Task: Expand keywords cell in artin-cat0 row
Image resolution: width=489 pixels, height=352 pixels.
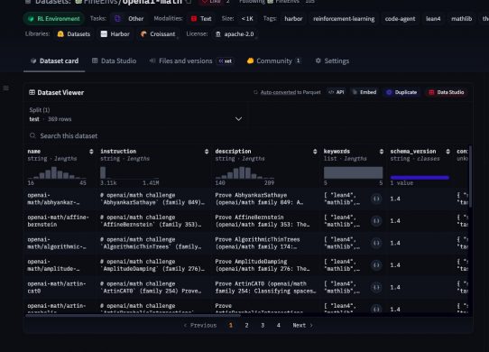Action: pos(376,287)
